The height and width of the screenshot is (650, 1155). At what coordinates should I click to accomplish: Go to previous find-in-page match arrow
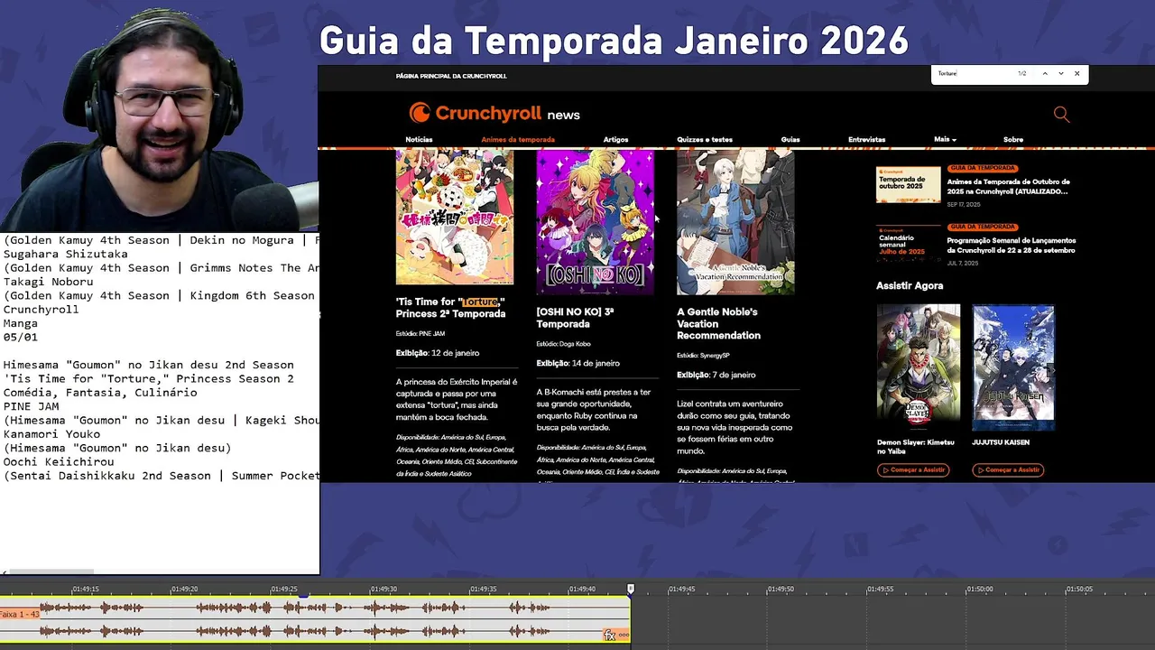[x=1045, y=74]
